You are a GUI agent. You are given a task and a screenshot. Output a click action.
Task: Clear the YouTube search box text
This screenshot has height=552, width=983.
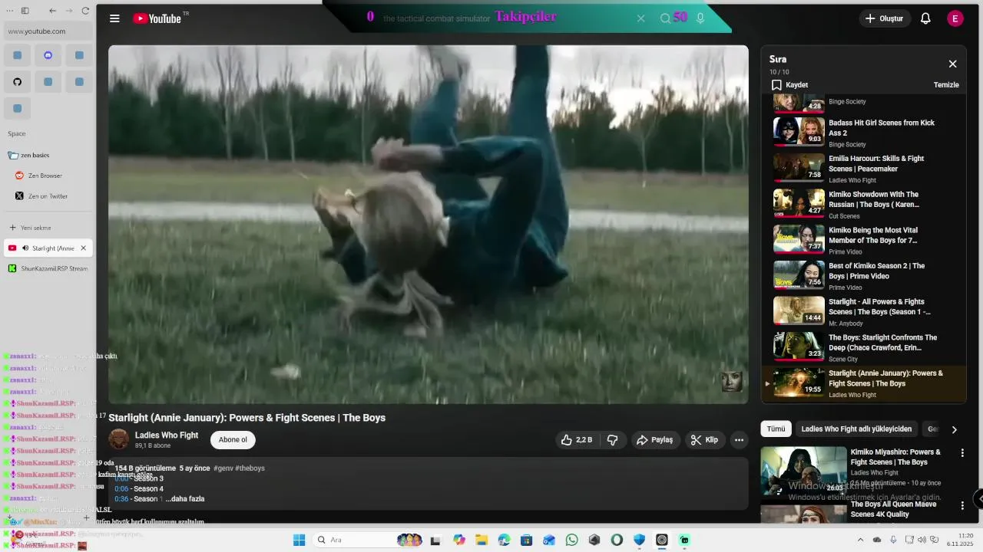(x=640, y=18)
